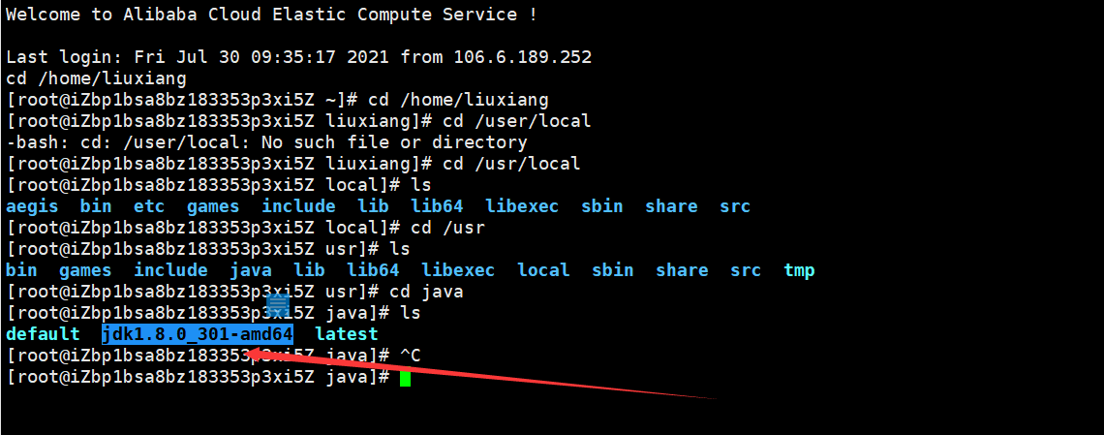
Task: Click the 'local' directory in usr listing
Action: point(543,270)
